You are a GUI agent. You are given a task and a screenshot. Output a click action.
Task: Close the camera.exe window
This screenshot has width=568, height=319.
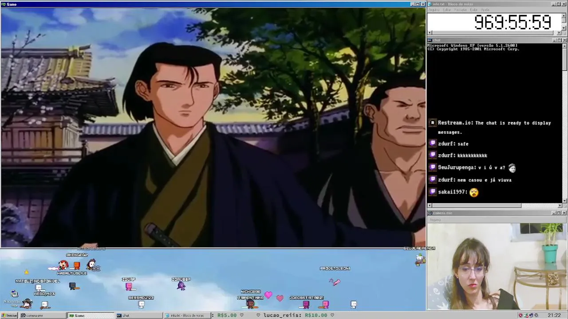pos(564,213)
